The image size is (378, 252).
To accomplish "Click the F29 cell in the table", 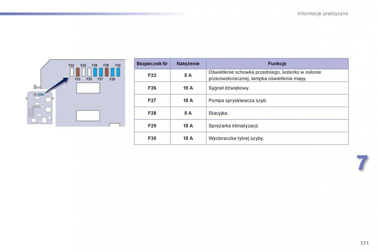I will click(x=152, y=126).
